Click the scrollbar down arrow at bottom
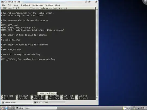The image size is (147, 110). point(97,99)
